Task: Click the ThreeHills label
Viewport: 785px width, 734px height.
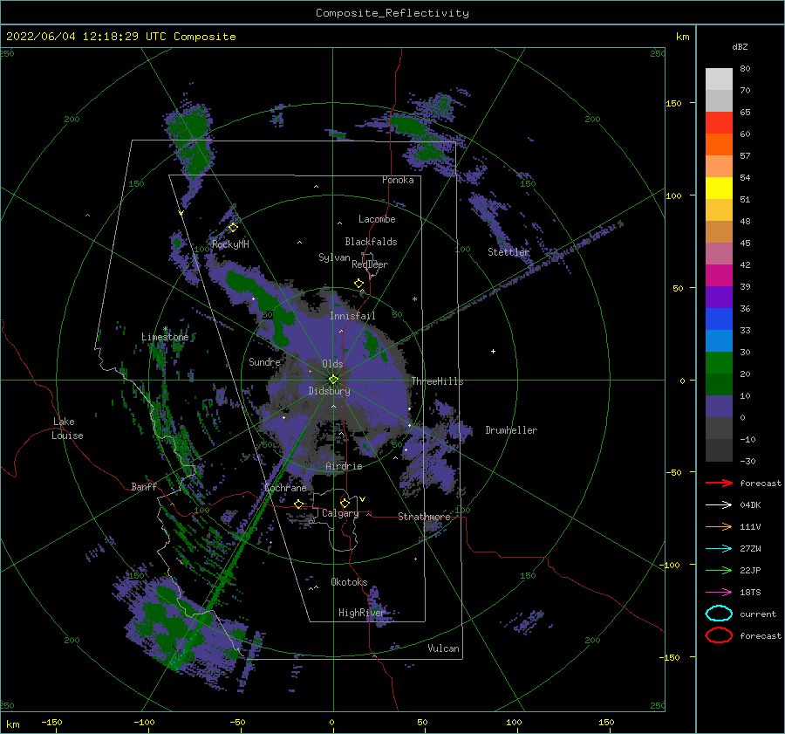Action: 438,381
